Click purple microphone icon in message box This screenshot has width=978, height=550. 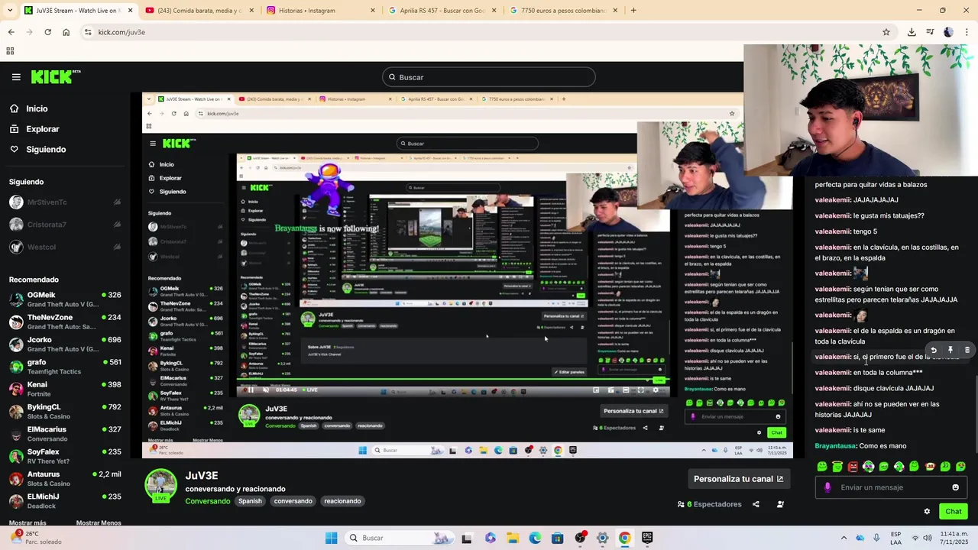pyautogui.click(x=827, y=487)
